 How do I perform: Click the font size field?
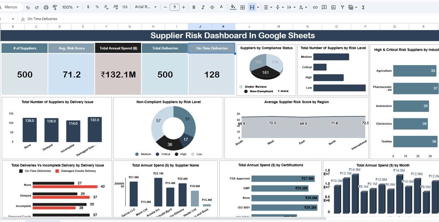(175, 7)
